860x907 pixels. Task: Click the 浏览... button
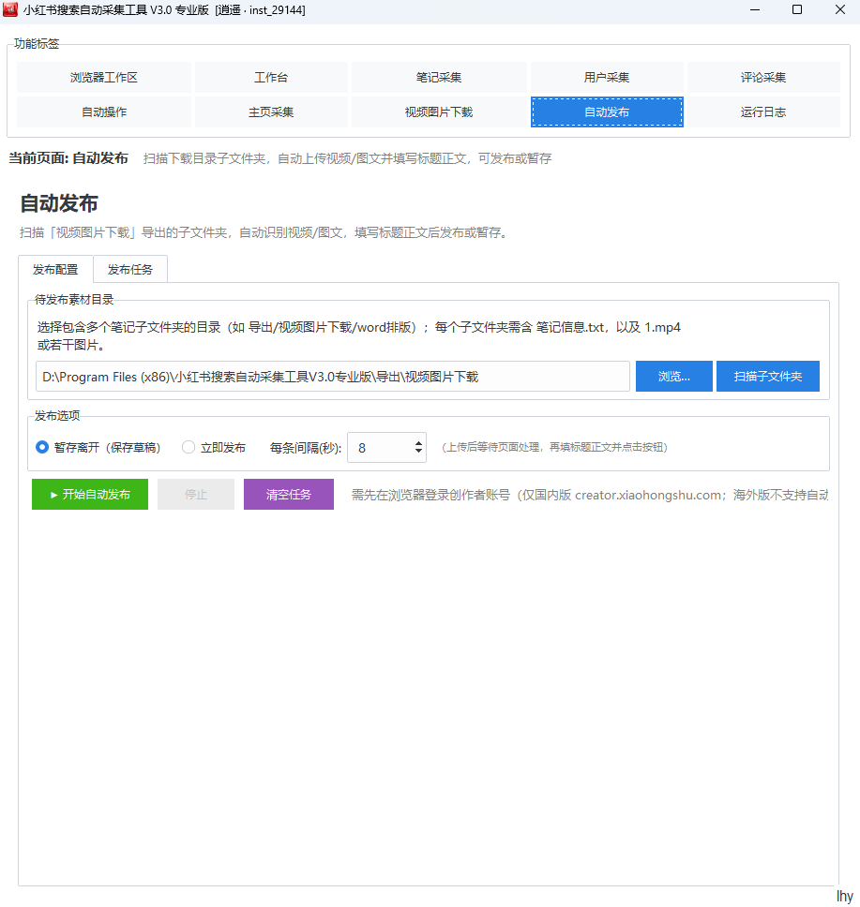click(x=674, y=377)
